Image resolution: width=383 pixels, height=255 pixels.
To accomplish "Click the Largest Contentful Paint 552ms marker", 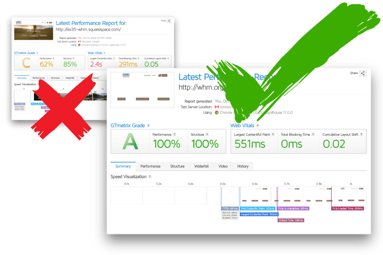I will pos(259,214).
